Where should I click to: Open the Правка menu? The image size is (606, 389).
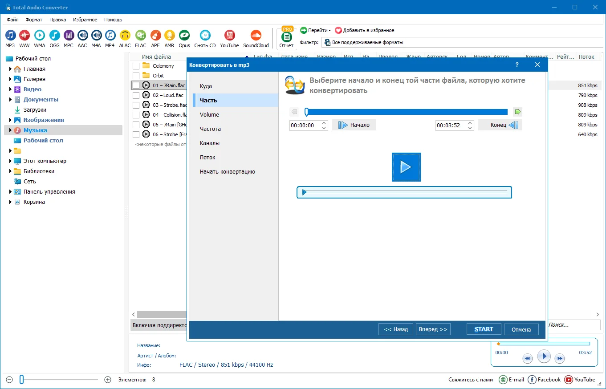[57, 20]
